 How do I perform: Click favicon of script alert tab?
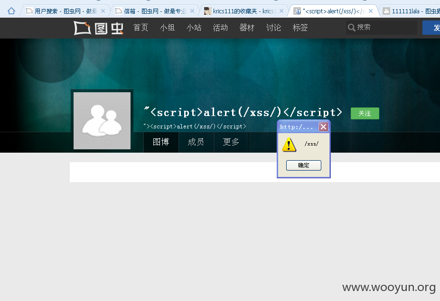coord(298,11)
